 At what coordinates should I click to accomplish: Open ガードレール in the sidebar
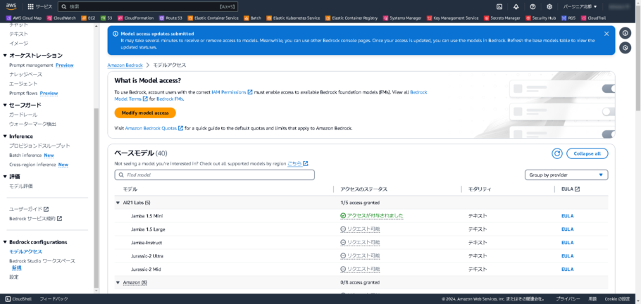click(x=23, y=115)
